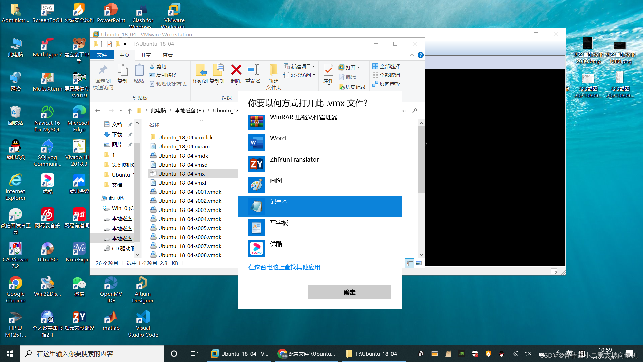Select WinRAR app icon in Open-with list
The image size is (643, 362).
coord(257,123)
